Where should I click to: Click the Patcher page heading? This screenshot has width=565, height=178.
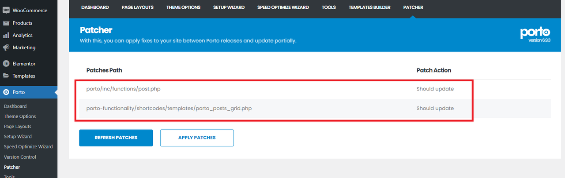[x=96, y=30]
